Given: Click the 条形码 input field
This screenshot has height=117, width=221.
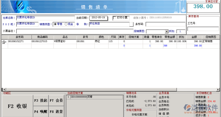Looking at the screenshot, I should [165, 24].
